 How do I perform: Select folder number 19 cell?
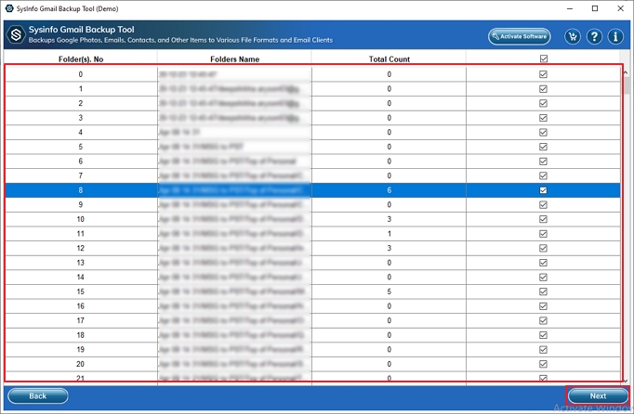tap(81, 349)
